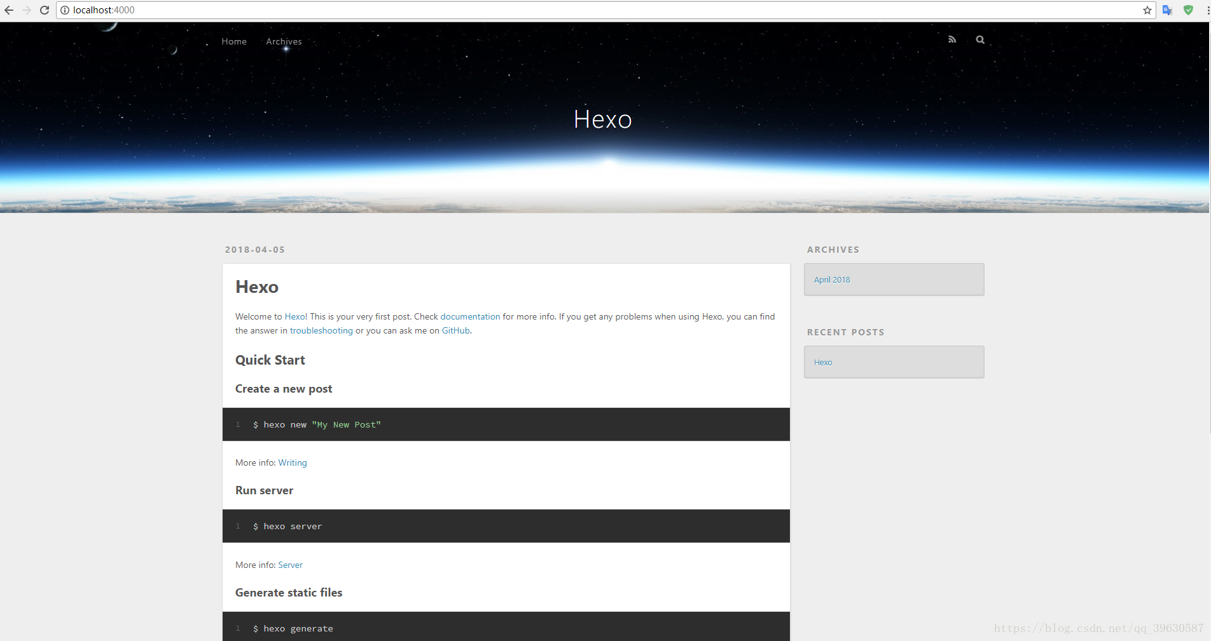Open Hexo under Recent Posts sidebar
This screenshot has height=641, width=1211.
click(823, 362)
